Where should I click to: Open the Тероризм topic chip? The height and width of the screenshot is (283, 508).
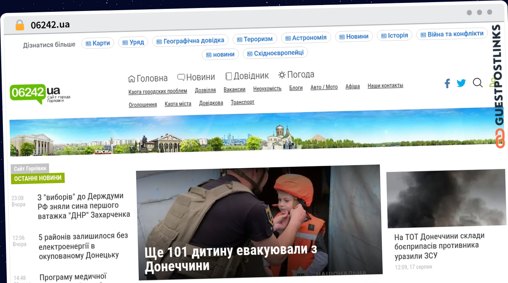255,39
